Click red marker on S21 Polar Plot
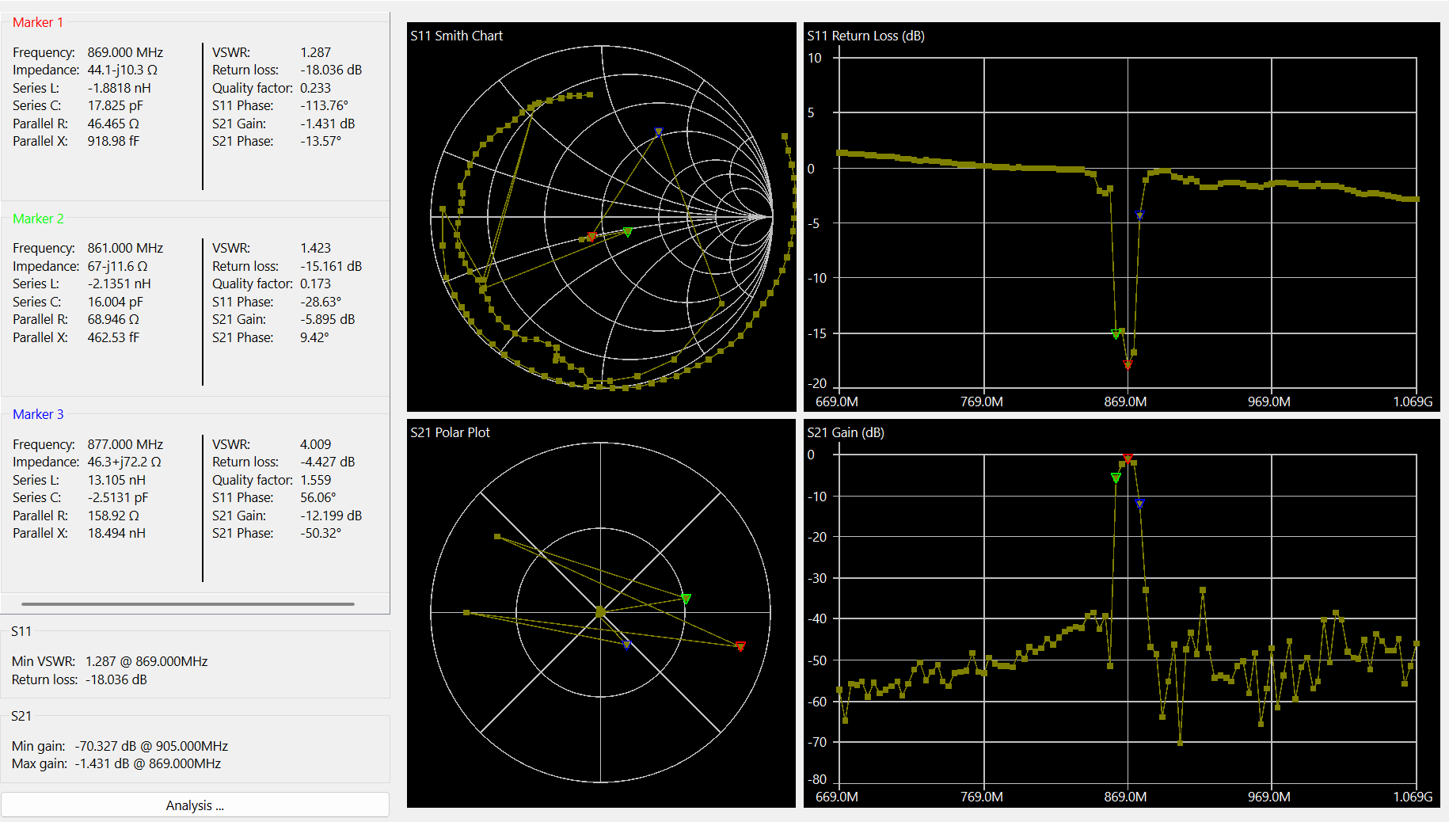This screenshot has width=1449, height=822. coord(740,647)
